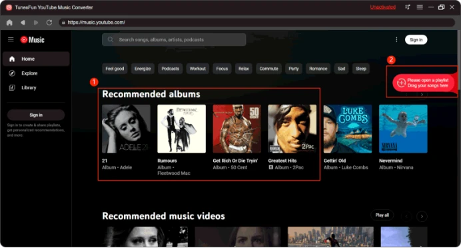The image size is (461, 248).
Task: Show next music videos with right chevron
Action: click(x=422, y=217)
